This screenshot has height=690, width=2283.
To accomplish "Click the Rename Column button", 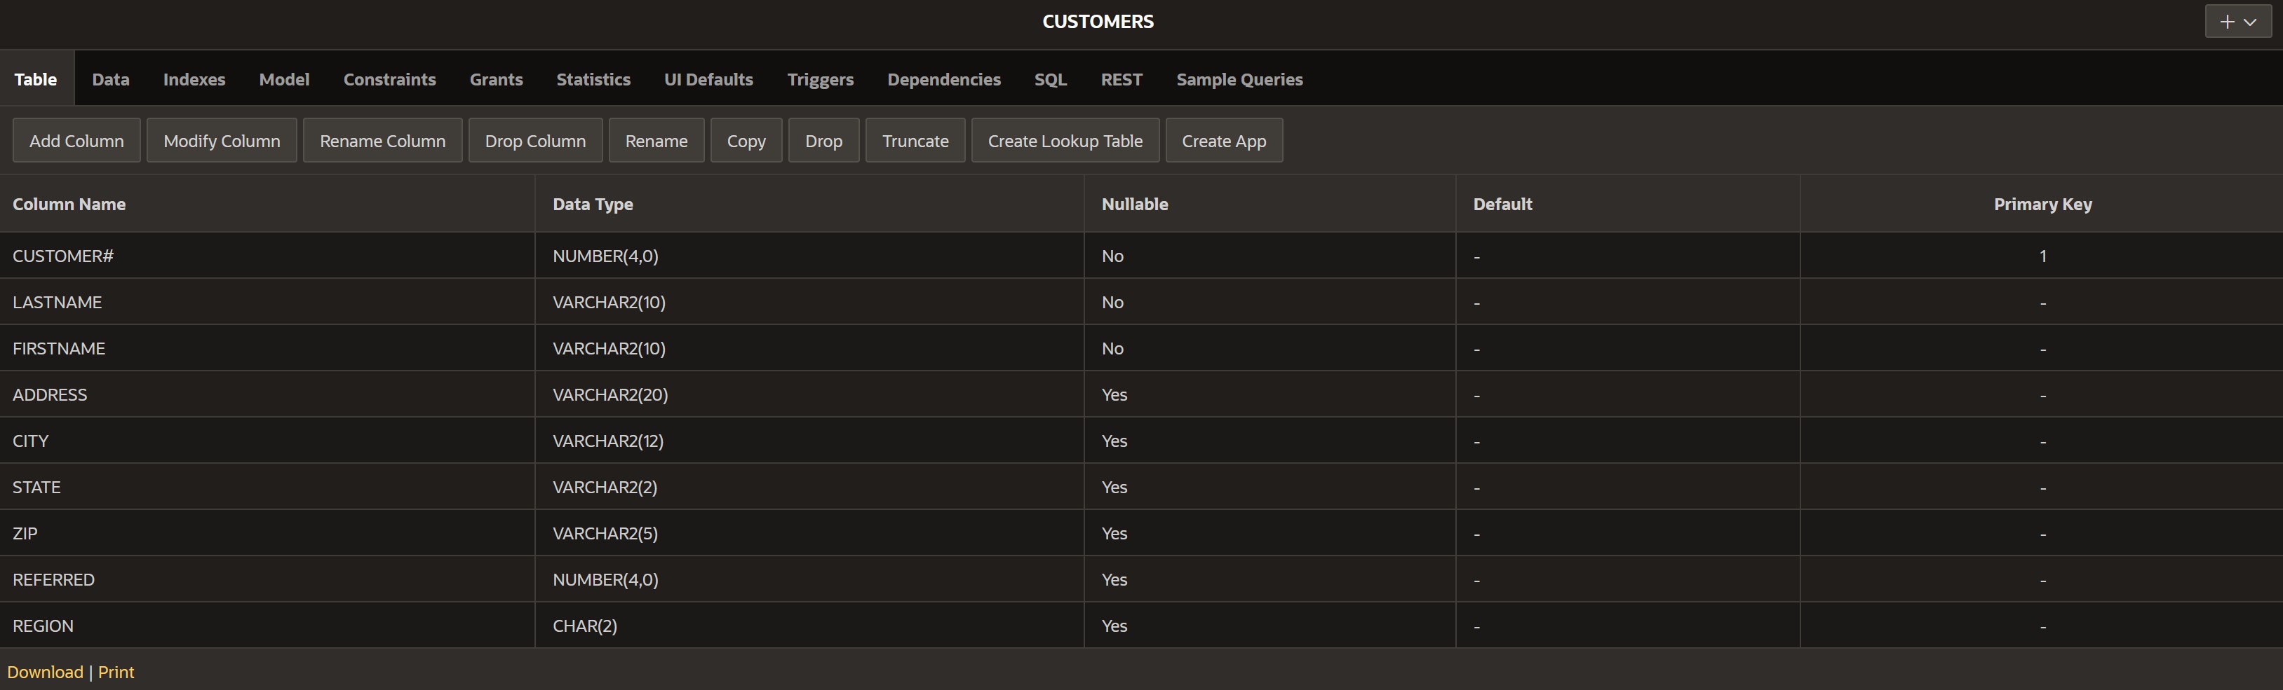I will [x=383, y=141].
